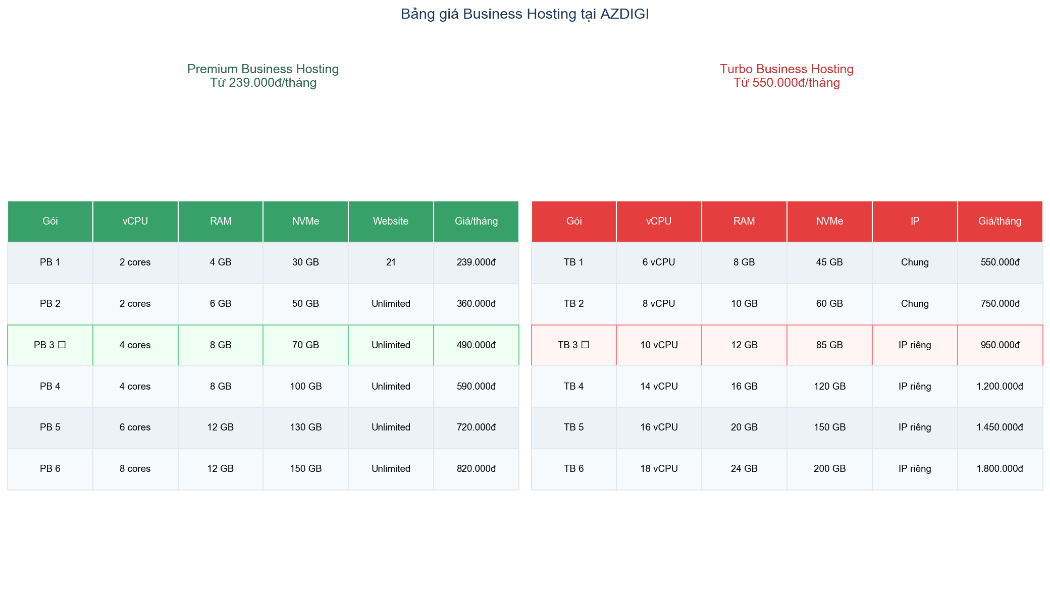Click the red Gói column header
The height and width of the screenshot is (596, 1050).
574,221
